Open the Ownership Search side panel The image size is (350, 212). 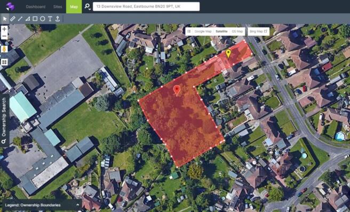click(4, 121)
